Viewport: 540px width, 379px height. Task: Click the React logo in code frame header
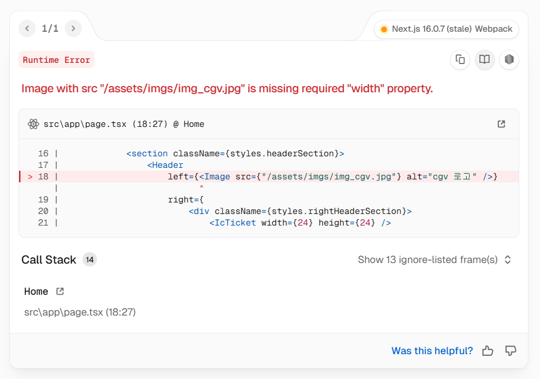coord(33,124)
